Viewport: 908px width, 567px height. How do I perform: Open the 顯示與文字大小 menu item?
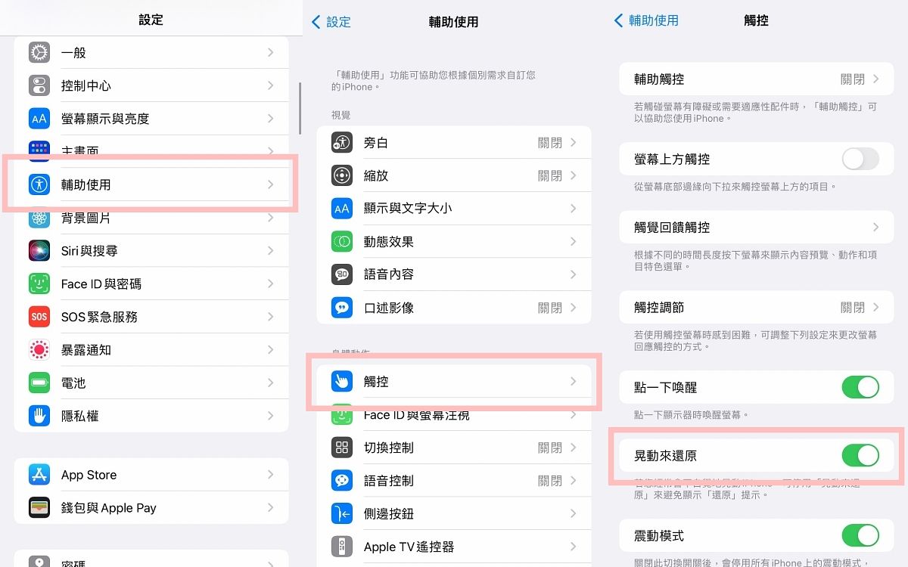pos(454,209)
